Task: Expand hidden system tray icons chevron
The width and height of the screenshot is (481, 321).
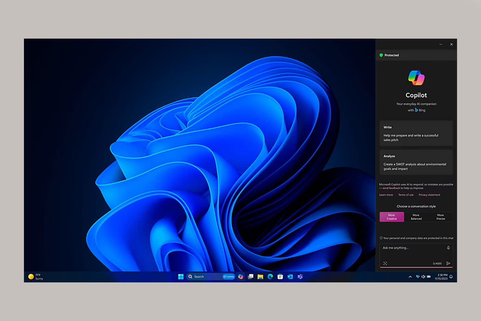Action: click(410, 277)
